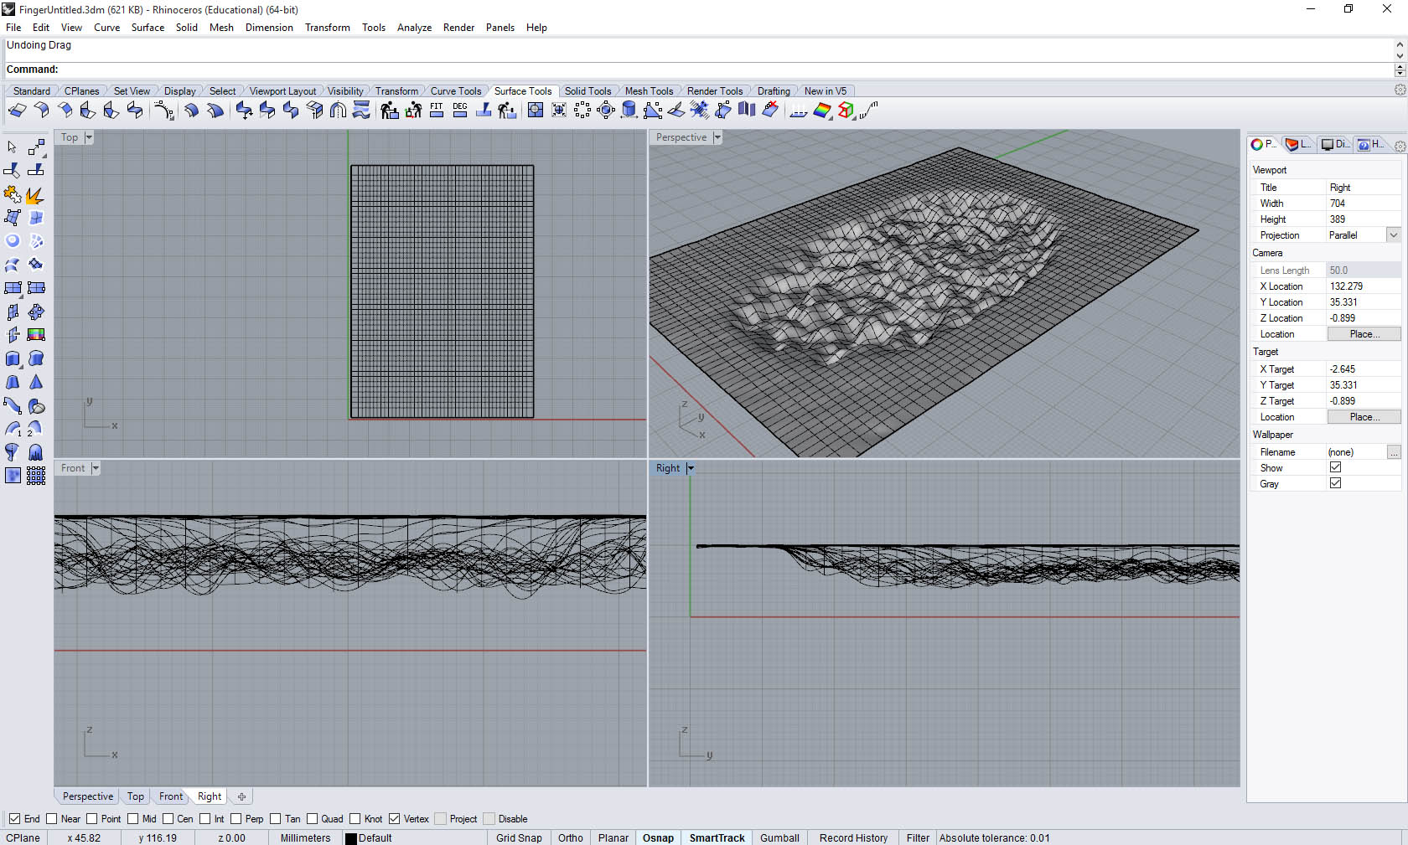Select the pointer arrow tool in left sidebar

coord(12,147)
